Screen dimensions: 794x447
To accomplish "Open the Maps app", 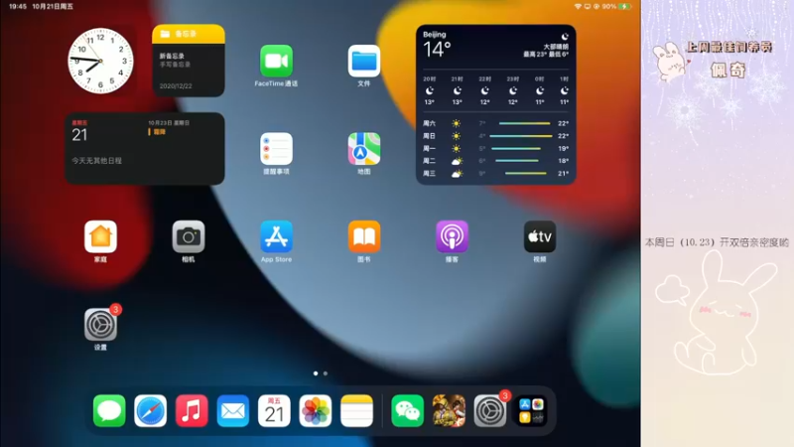I will tap(363, 148).
